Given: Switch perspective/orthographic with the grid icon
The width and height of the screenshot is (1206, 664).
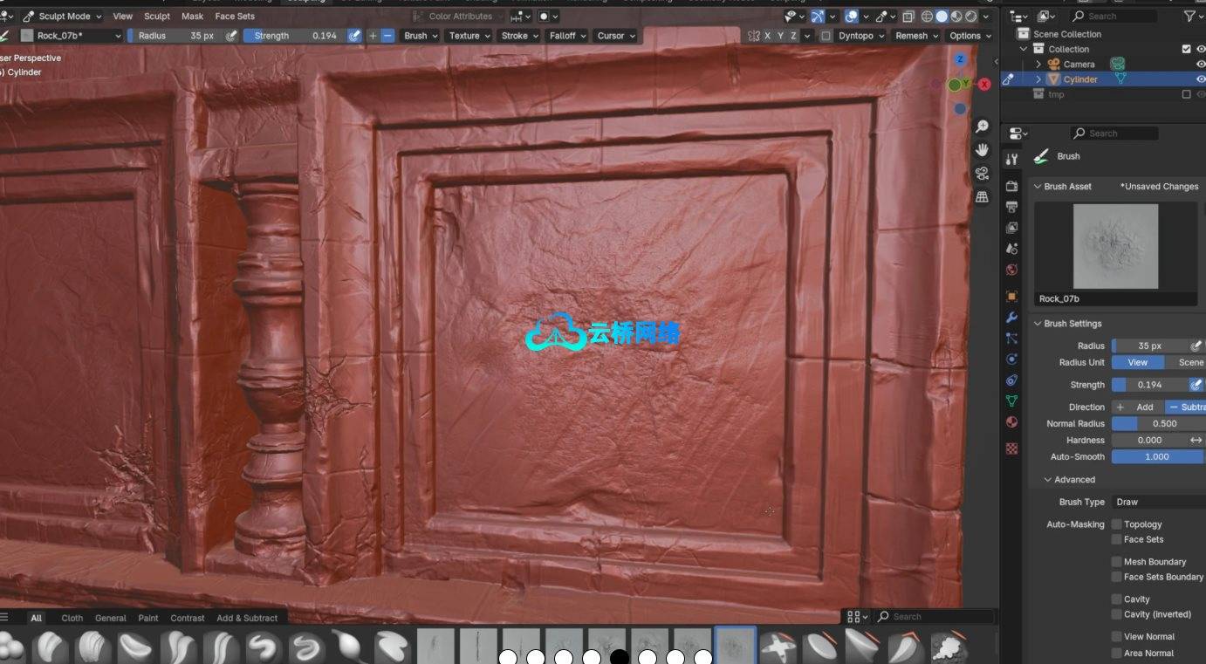Looking at the screenshot, I should 982,197.
